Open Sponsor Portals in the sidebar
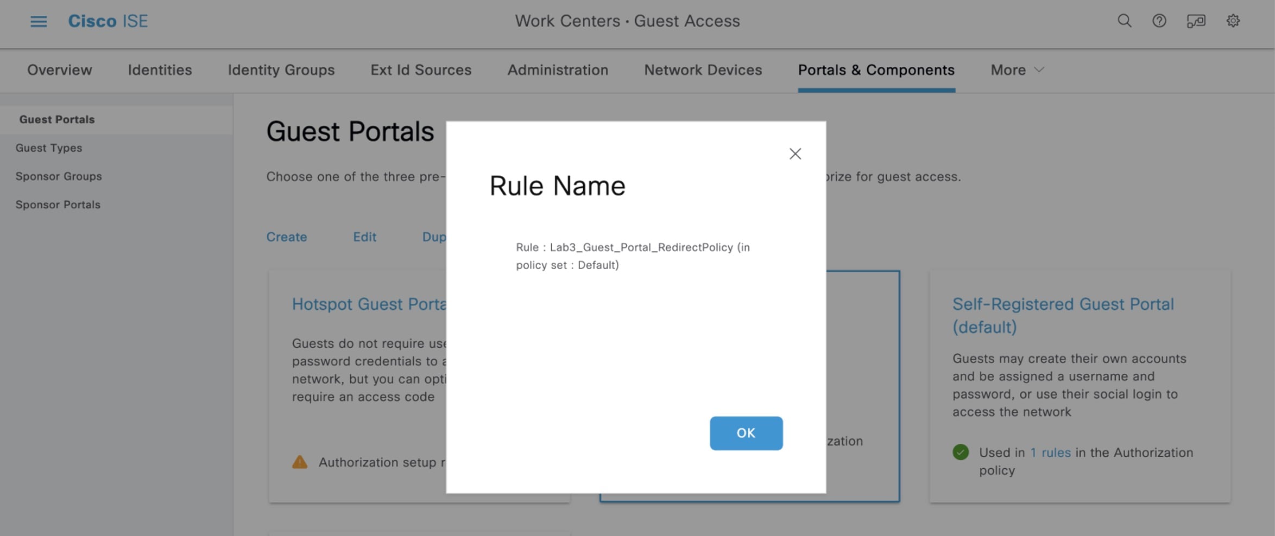The width and height of the screenshot is (1275, 536). tap(58, 205)
